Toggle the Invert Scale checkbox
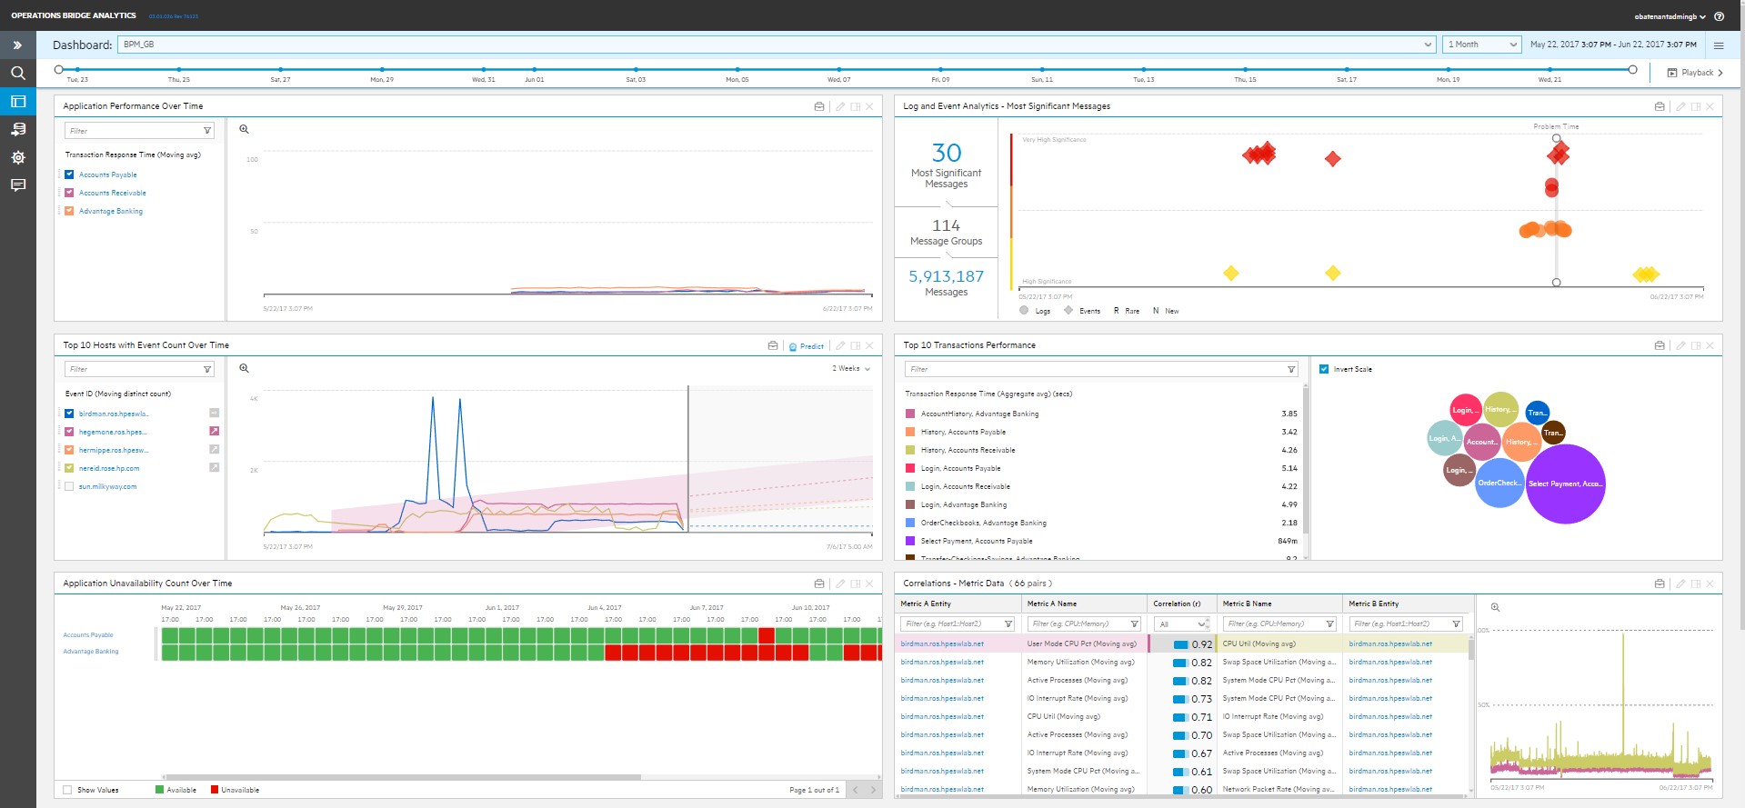 [1324, 369]
